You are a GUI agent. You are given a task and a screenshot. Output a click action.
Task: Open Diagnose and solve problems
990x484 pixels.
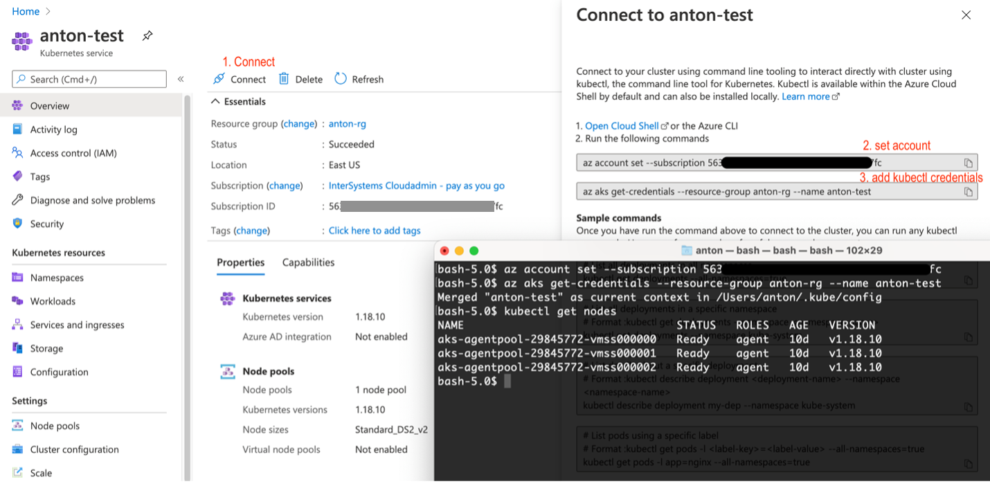[x=92, y=200]
